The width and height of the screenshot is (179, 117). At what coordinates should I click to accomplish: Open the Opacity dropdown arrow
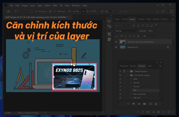pos(155,31)
